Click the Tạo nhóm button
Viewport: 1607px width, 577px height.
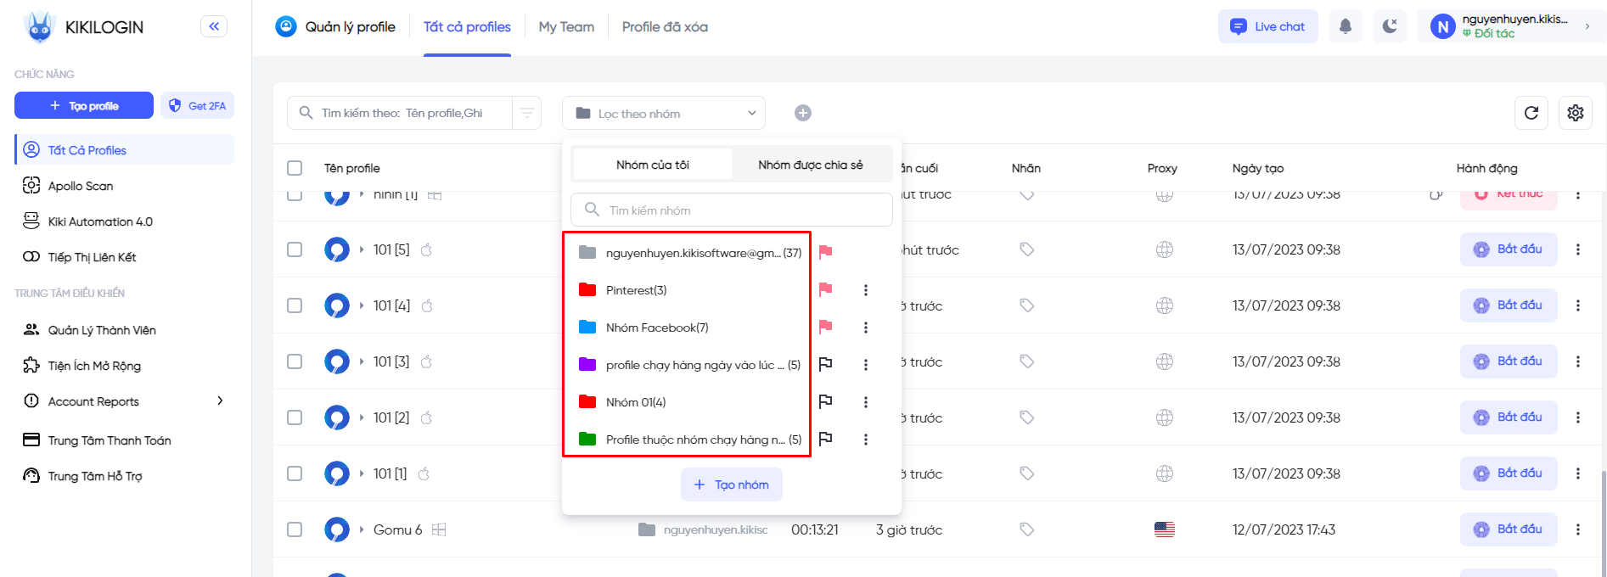[x=731, y=485]
